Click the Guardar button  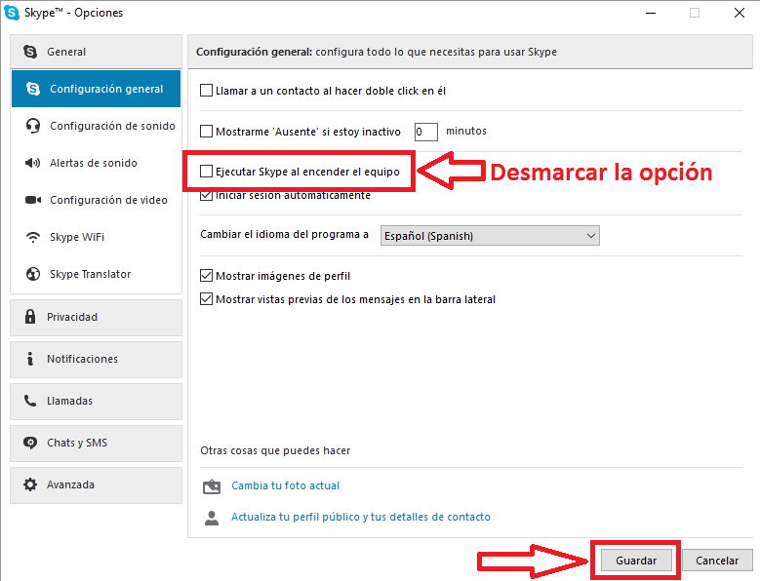(x=636, y=561)
